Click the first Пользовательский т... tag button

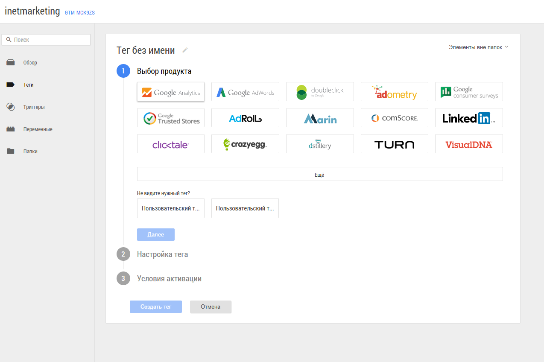[171, 208]
